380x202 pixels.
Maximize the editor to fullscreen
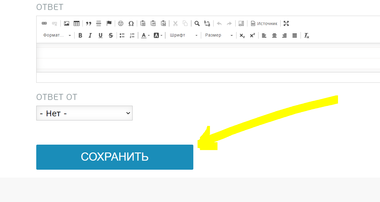(286, 24)
